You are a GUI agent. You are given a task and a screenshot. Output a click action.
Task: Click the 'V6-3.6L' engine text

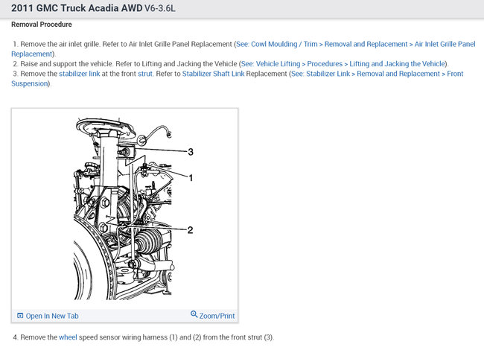click(x=160, y=8)
